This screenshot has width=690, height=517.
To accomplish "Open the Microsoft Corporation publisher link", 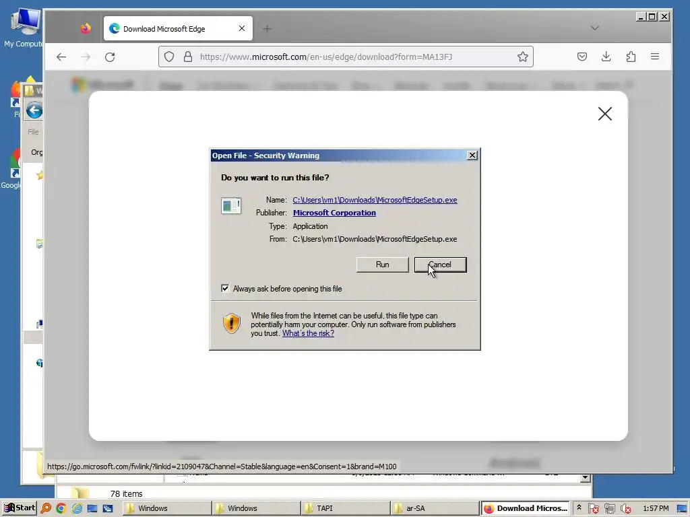I will [334, 213].
